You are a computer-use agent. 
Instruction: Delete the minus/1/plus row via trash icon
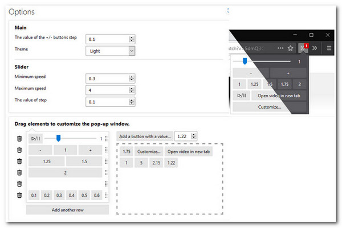19,150
